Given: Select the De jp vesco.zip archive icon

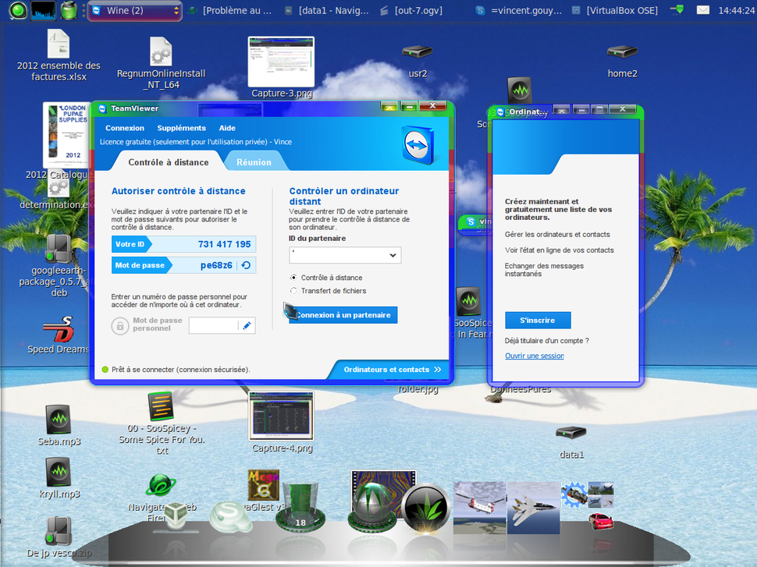Looking at the screenshot, I should click(x=59, y=531).
